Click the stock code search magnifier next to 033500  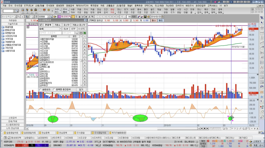tap(51, 17)
